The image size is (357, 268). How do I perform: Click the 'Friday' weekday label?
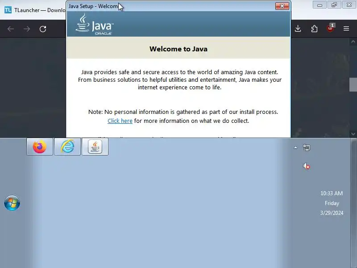pos(332,203)
